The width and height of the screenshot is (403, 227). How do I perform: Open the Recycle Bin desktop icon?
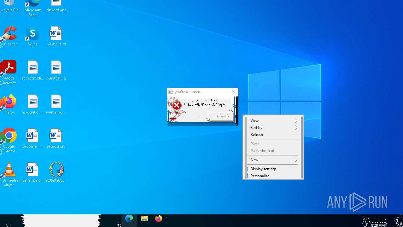tap(9, 6)
